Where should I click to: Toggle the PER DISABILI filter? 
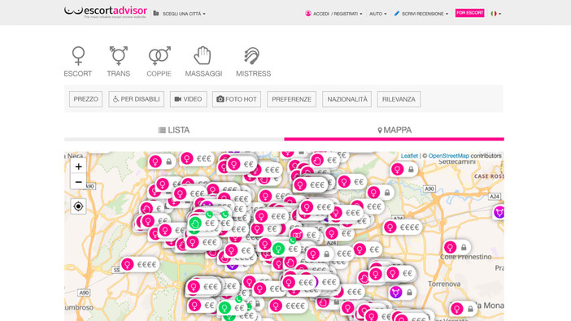[x=136, y=99]
